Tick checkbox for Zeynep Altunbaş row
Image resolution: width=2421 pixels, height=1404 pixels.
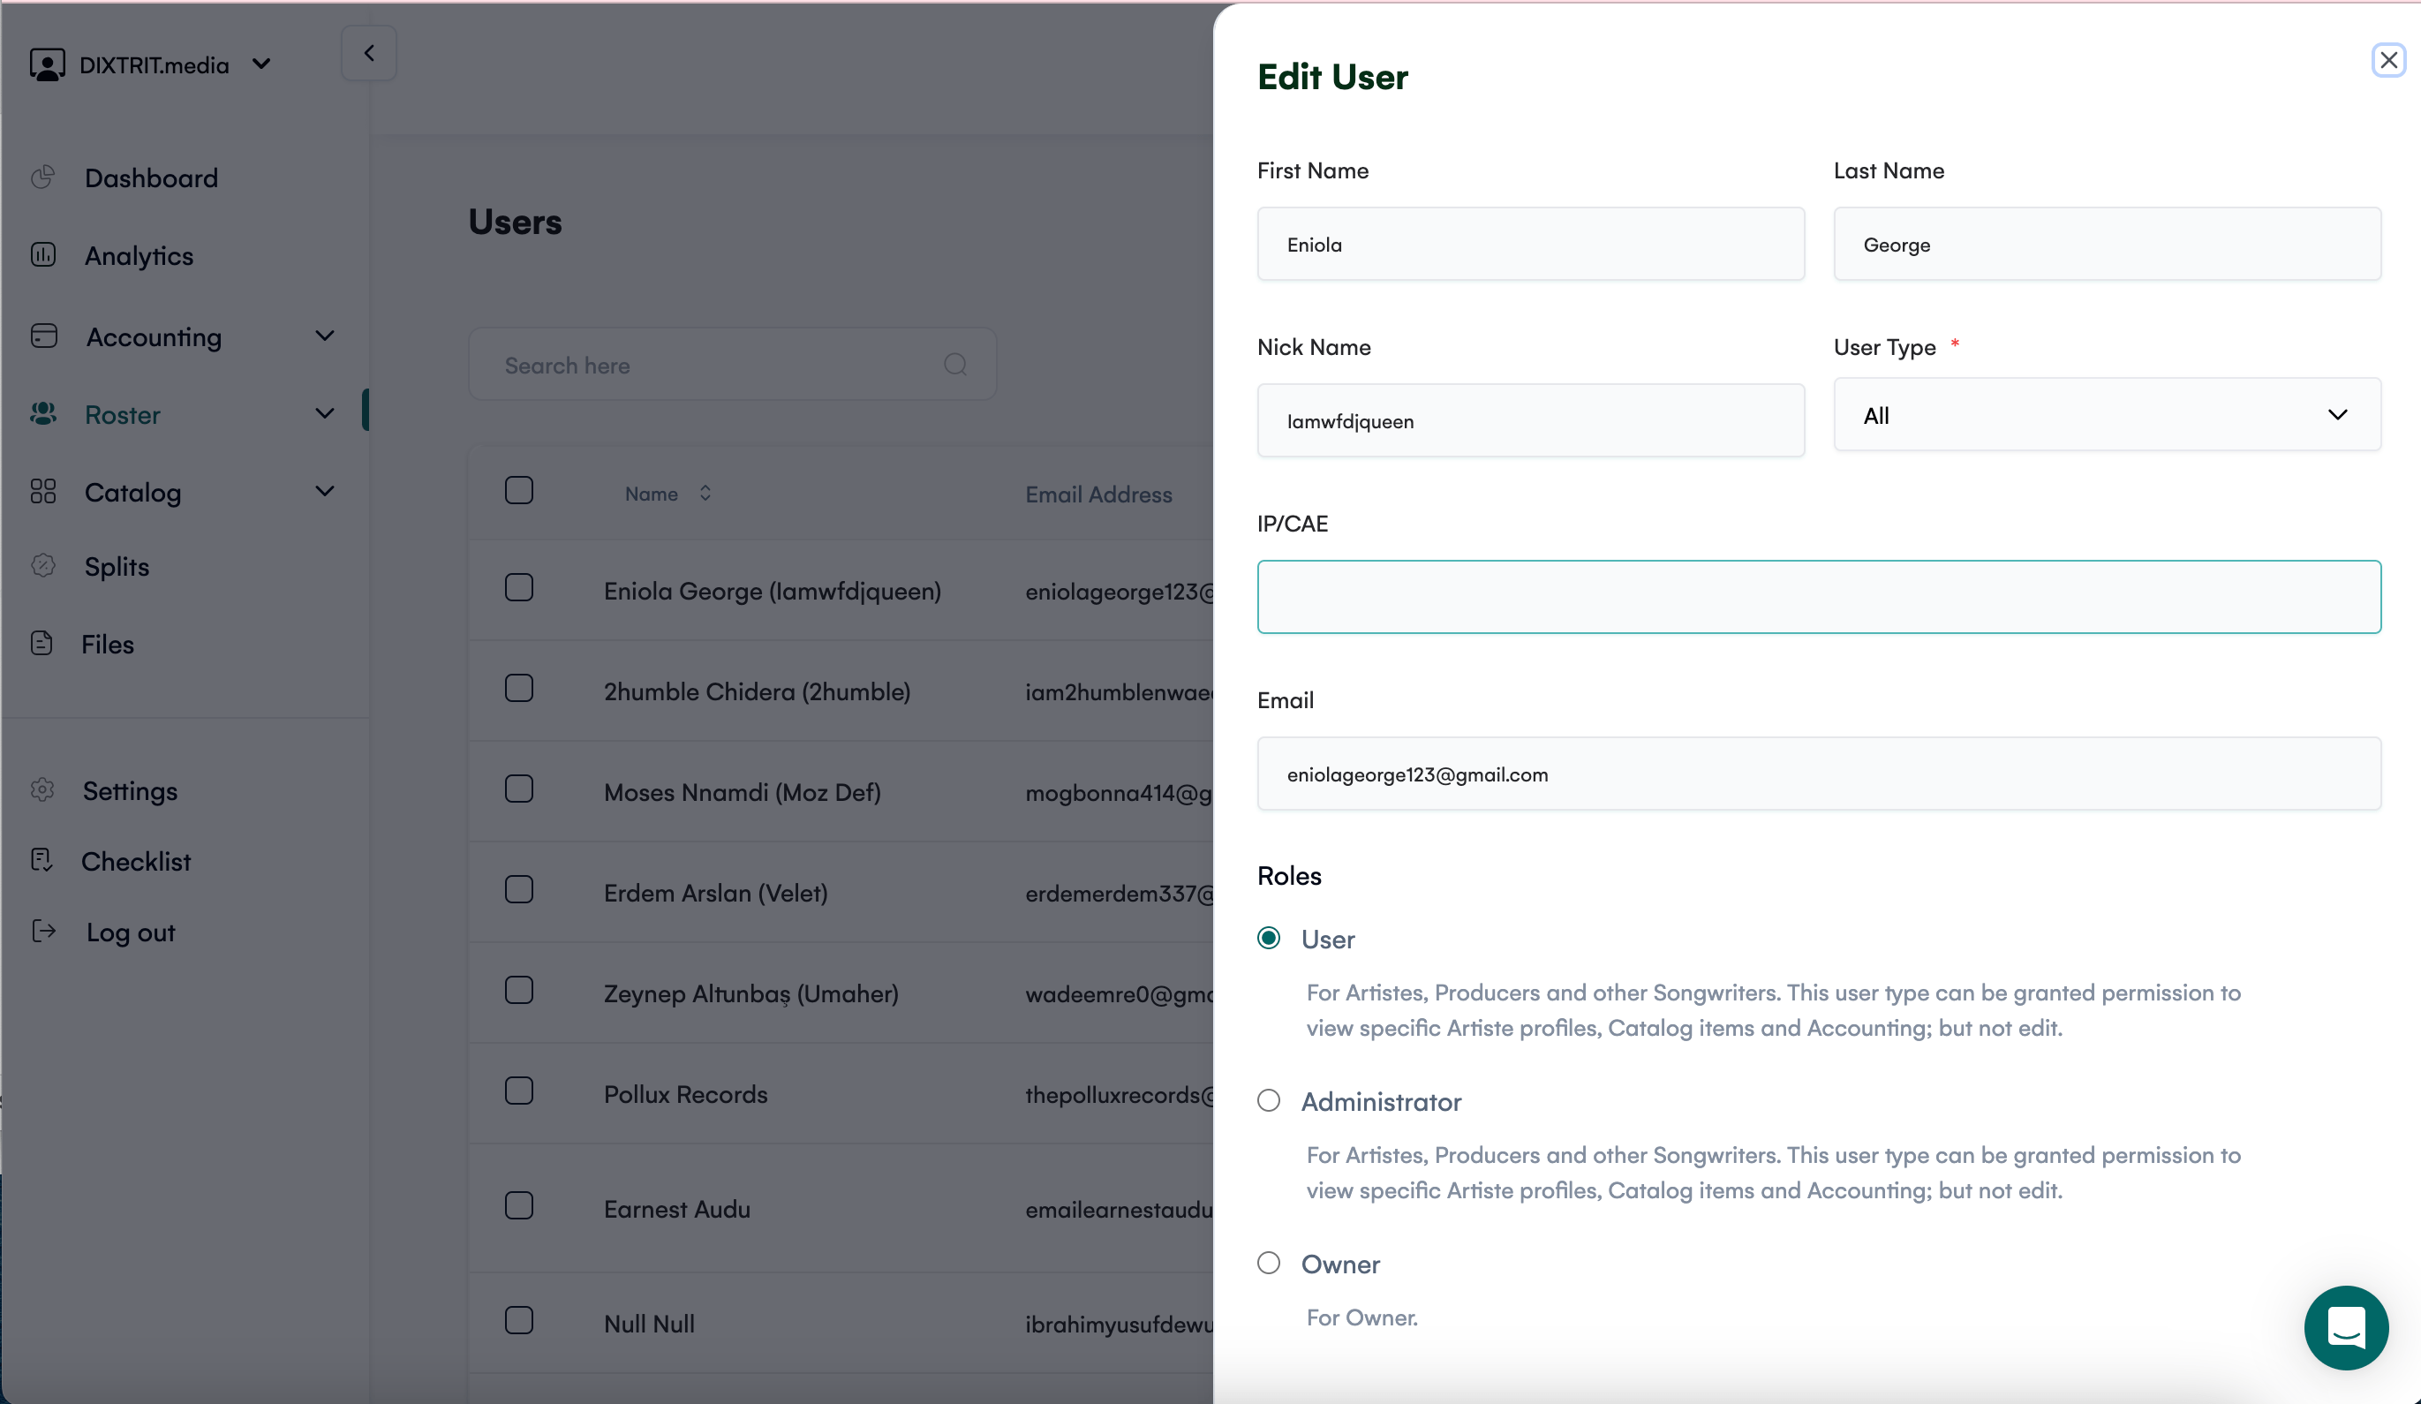pyautogui.click(x=519, y=991)
